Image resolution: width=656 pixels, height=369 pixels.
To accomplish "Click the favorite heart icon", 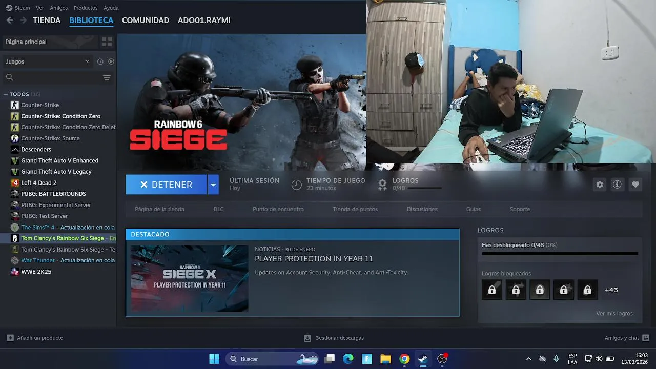I will [x=635, y=184].
